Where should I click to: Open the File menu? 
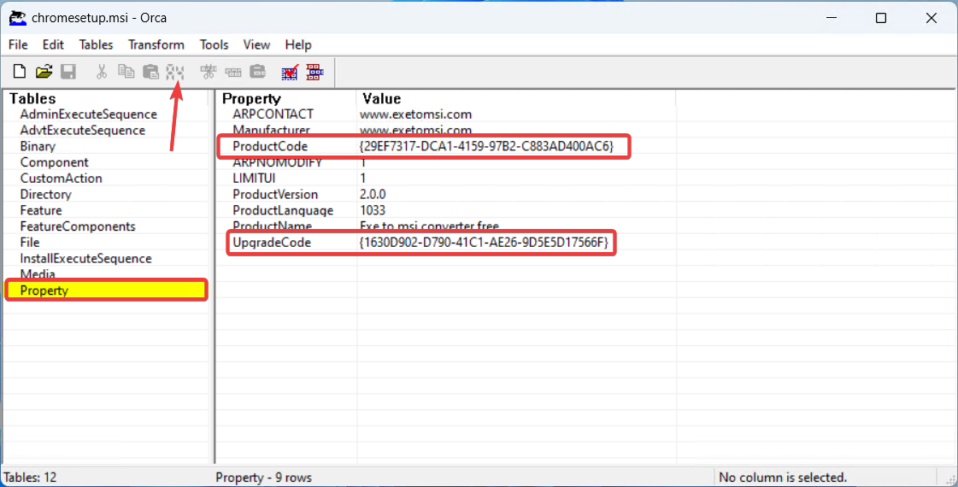[x=18, y=44]
